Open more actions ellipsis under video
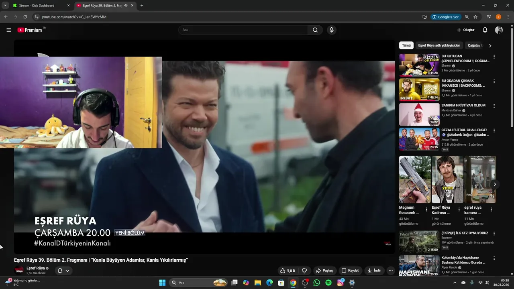This screenshot has width=514, height=289. tap(391, 271)
